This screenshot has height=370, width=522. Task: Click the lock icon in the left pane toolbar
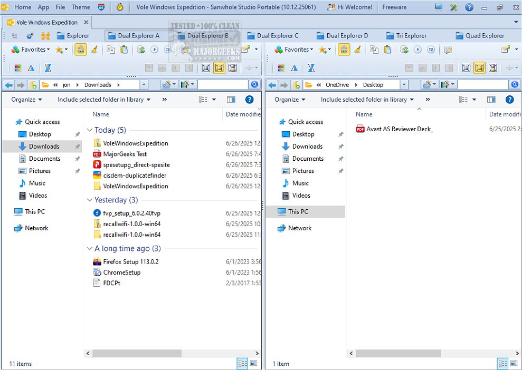[x=81, y=50]
